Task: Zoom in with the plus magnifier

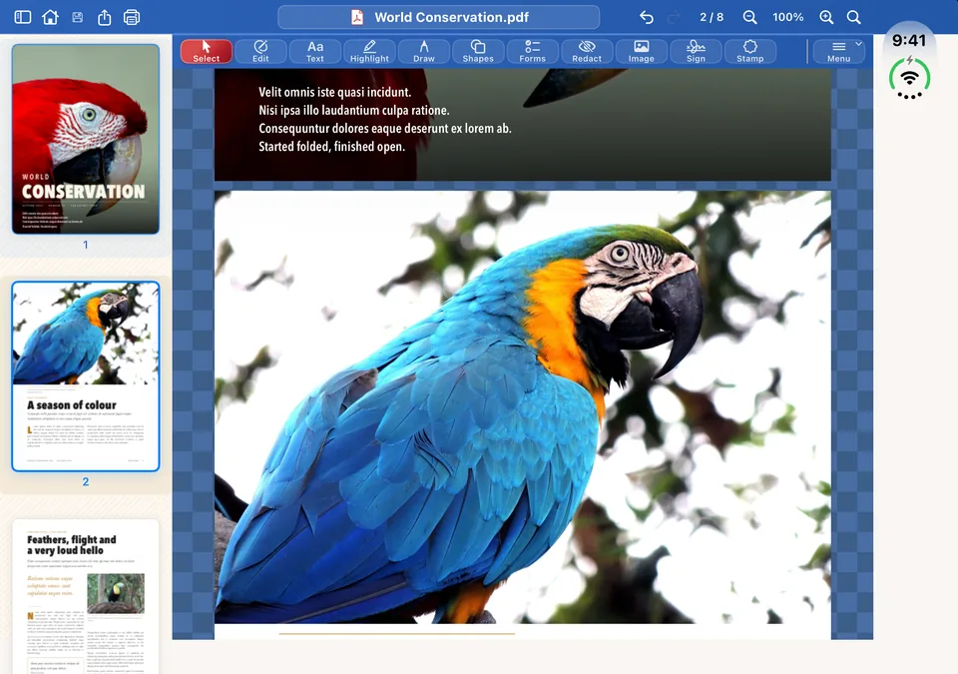Action: pyautogui.click(x=826, y=17)
